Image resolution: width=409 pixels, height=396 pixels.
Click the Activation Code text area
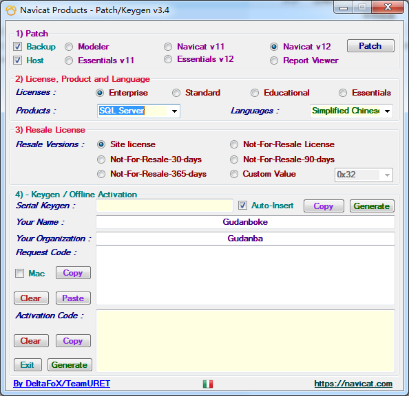point(245,341)
